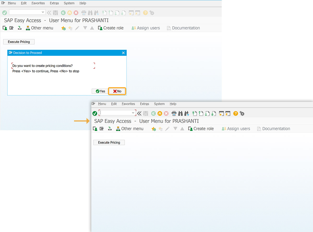This screenshot has width=313, height=232.
Task: Click Last Page icon in front window
Action: [x=214, y=113]
